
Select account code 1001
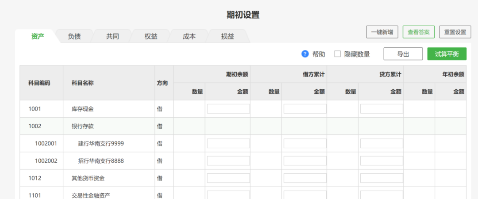click(35, 109)
